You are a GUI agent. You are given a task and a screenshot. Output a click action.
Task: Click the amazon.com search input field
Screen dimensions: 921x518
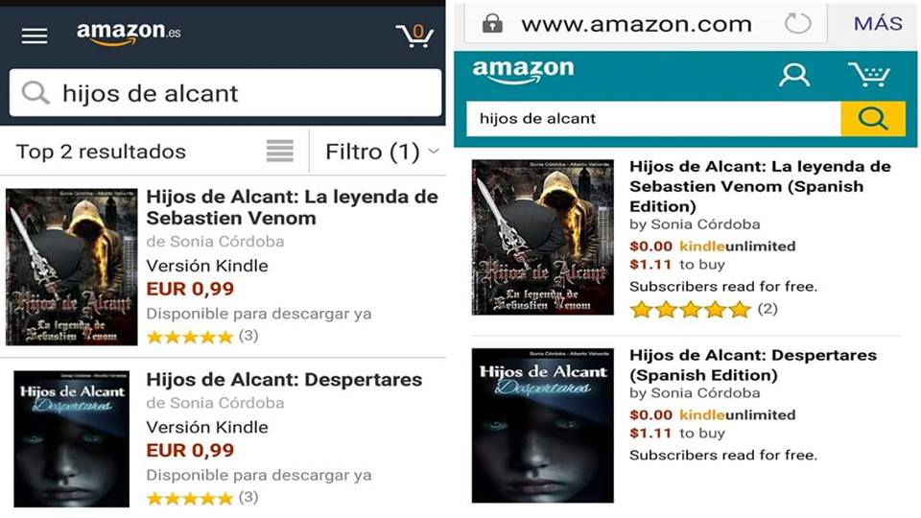pos(653,119)
